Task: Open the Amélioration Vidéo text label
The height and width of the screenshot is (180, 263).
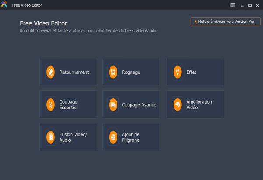Action: pos(199,104)
